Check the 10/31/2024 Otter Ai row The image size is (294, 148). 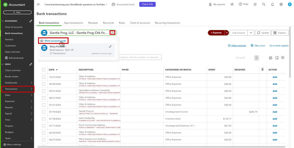click(44, 77)
